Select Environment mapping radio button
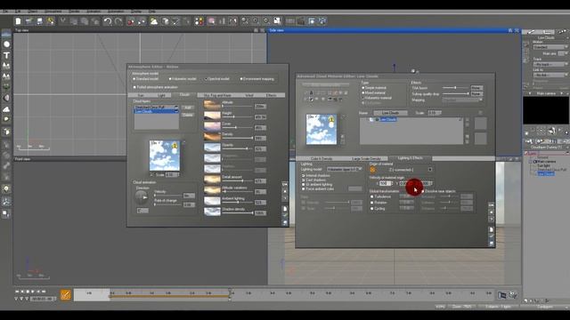 pyautogui.click(x=241, y=79)
